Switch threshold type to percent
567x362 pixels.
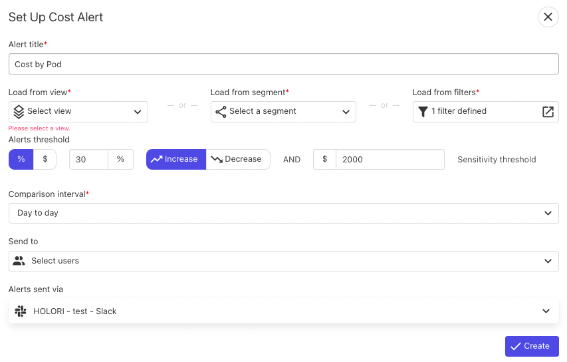pos(21,159)
